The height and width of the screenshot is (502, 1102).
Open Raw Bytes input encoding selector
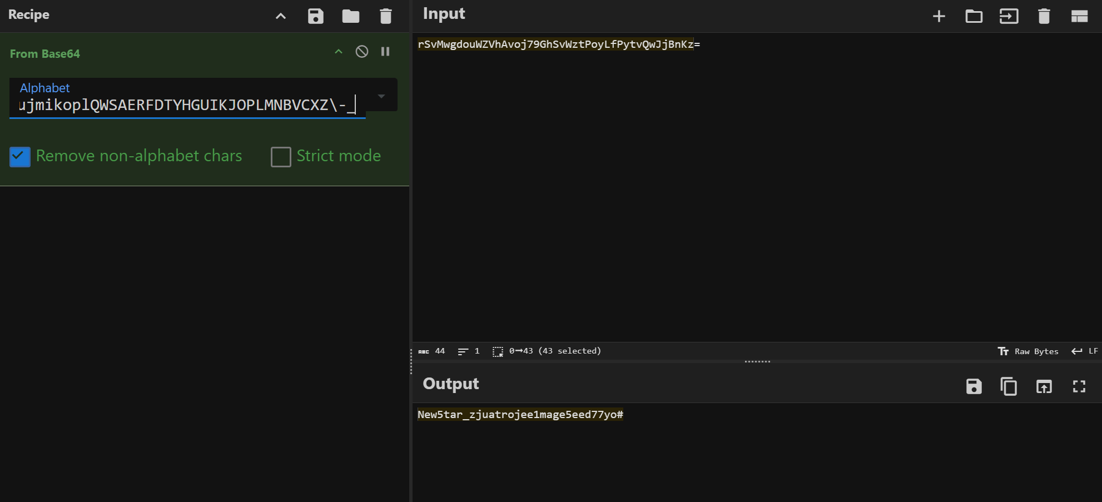1028,351
